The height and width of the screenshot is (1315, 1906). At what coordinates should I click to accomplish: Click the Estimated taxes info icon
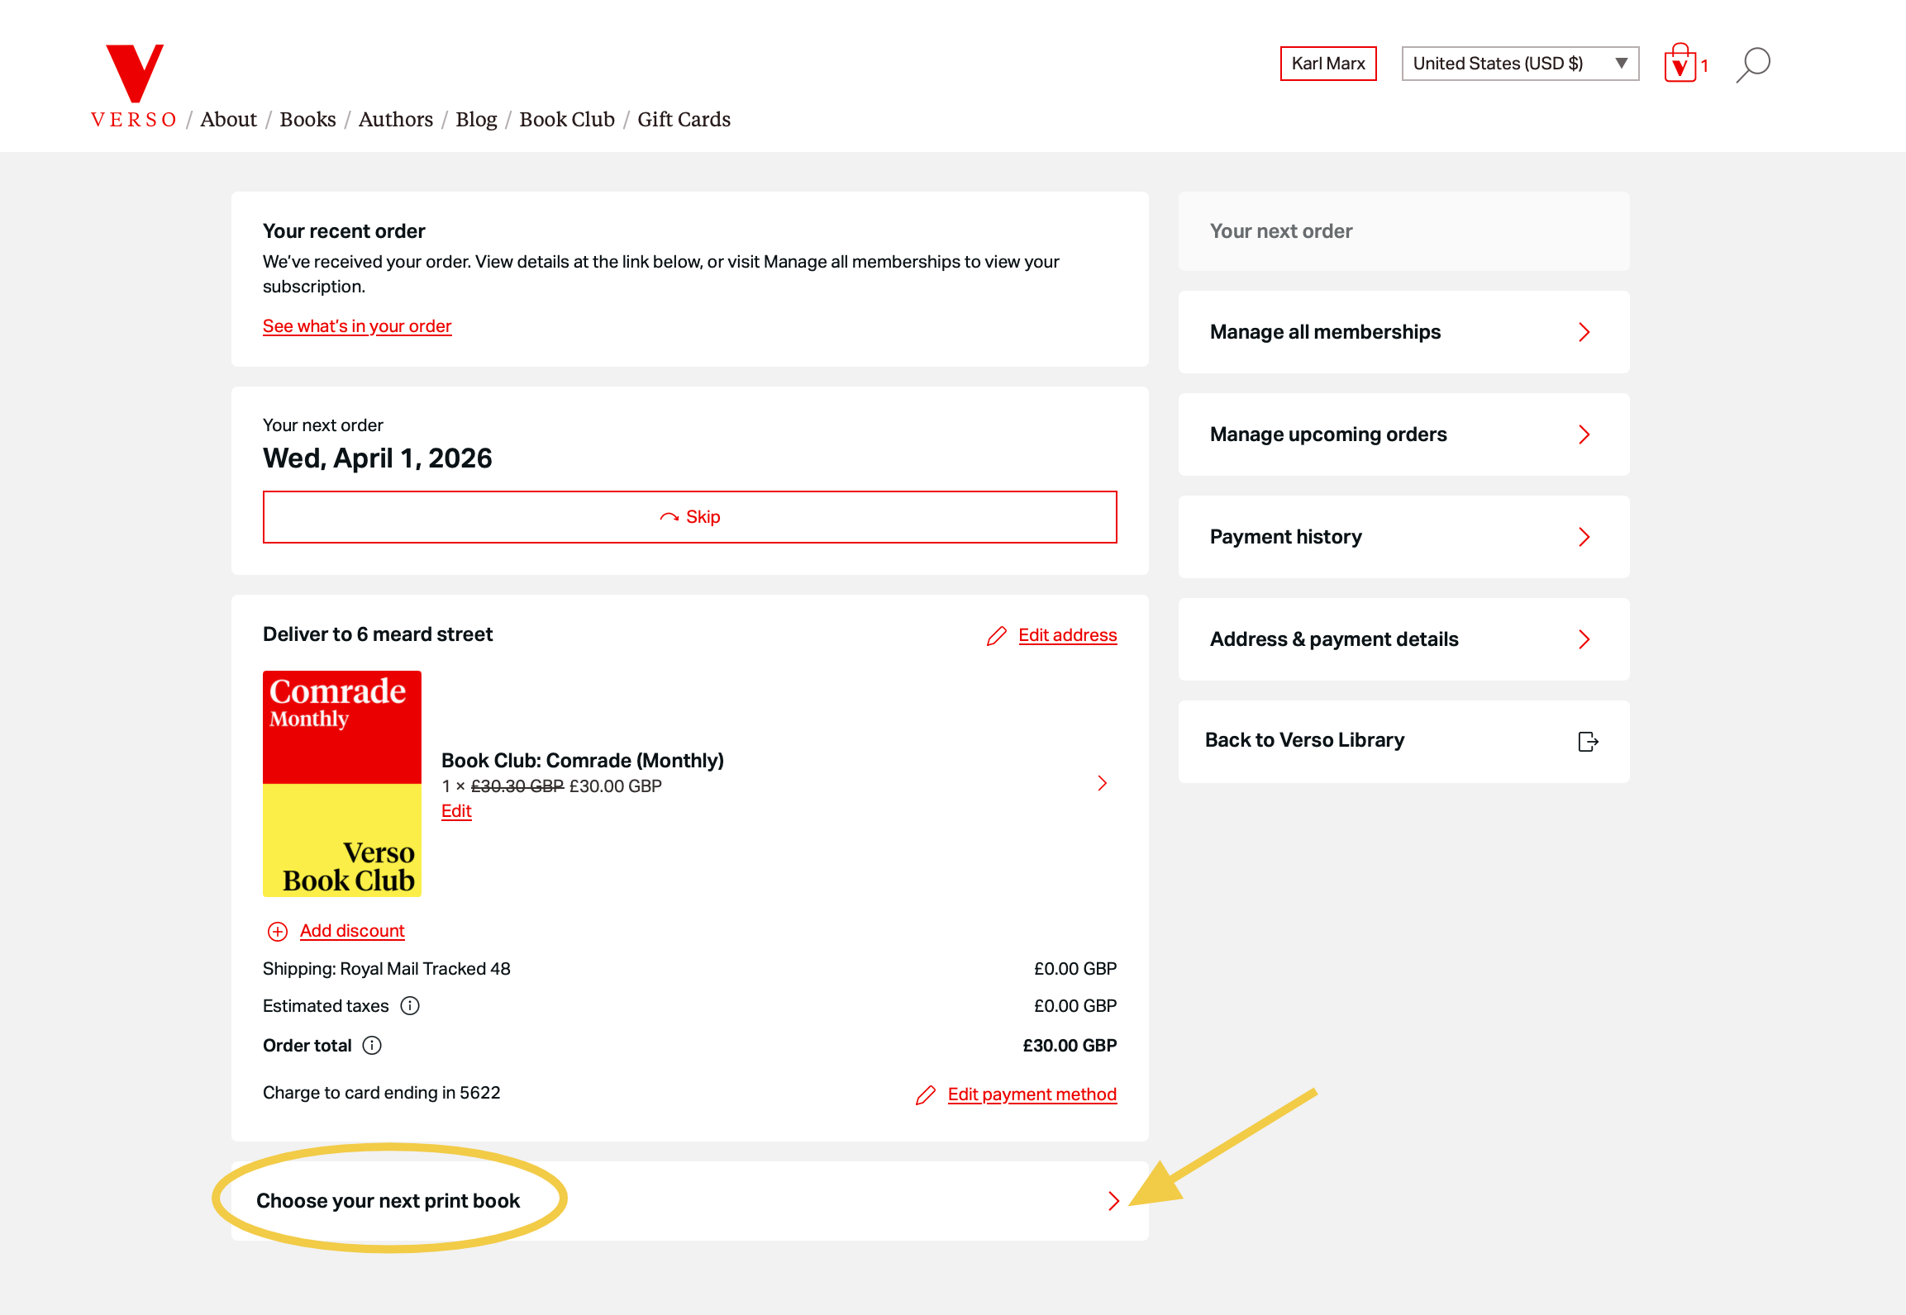tap(410, 1006)
